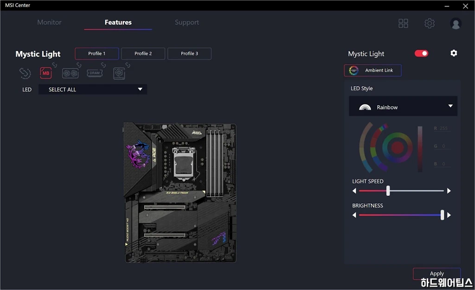Click the Rainbow style arc icon

(365, 107)
